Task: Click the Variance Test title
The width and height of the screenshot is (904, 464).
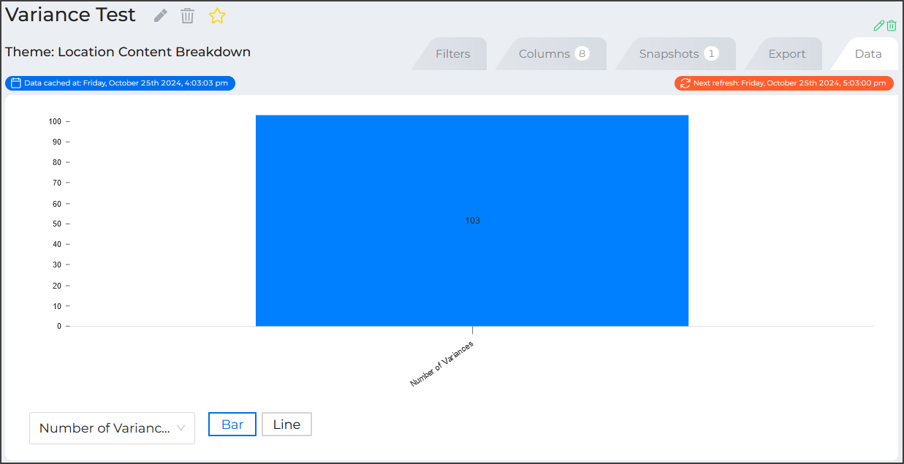Action: tap(70, 15)
